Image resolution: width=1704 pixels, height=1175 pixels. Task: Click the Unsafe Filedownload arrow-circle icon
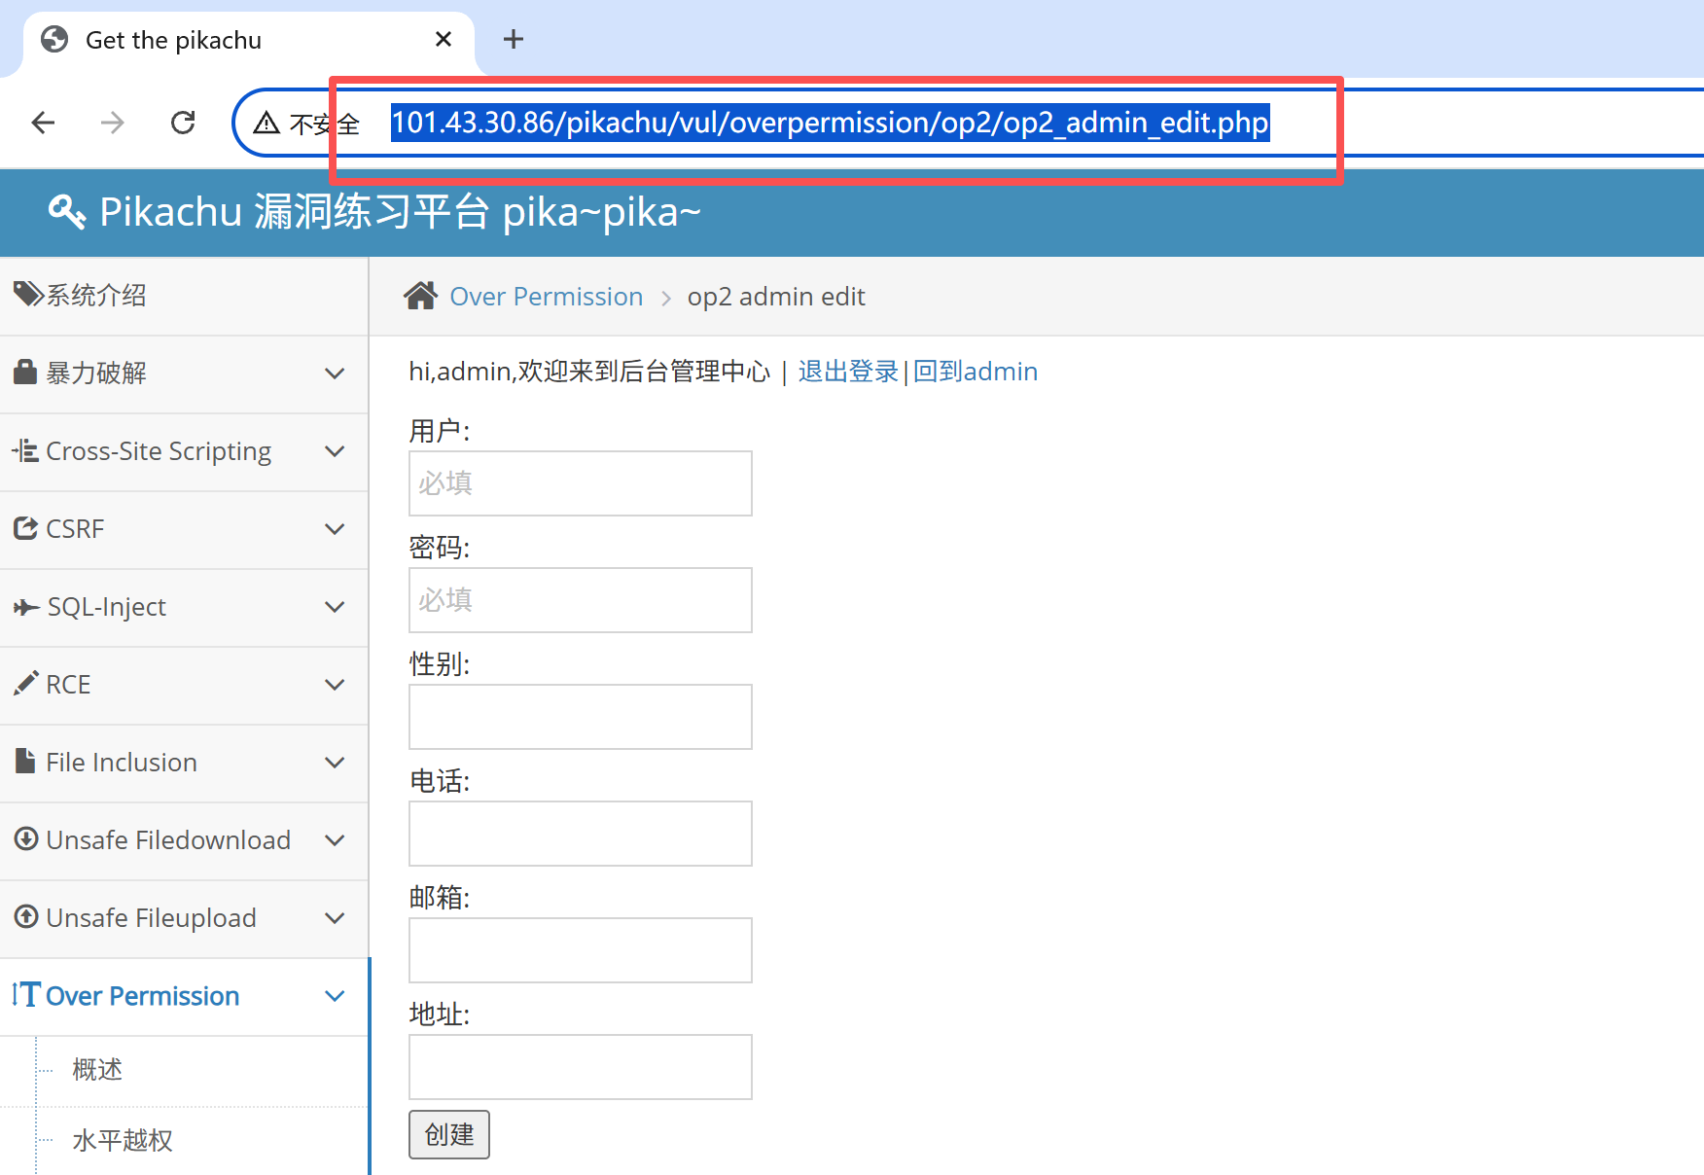[x=26, y=838]
